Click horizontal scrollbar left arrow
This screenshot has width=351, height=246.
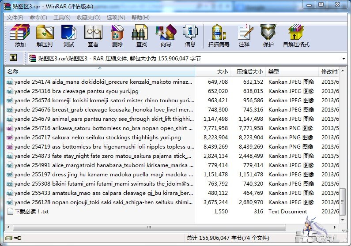[8, 227]
